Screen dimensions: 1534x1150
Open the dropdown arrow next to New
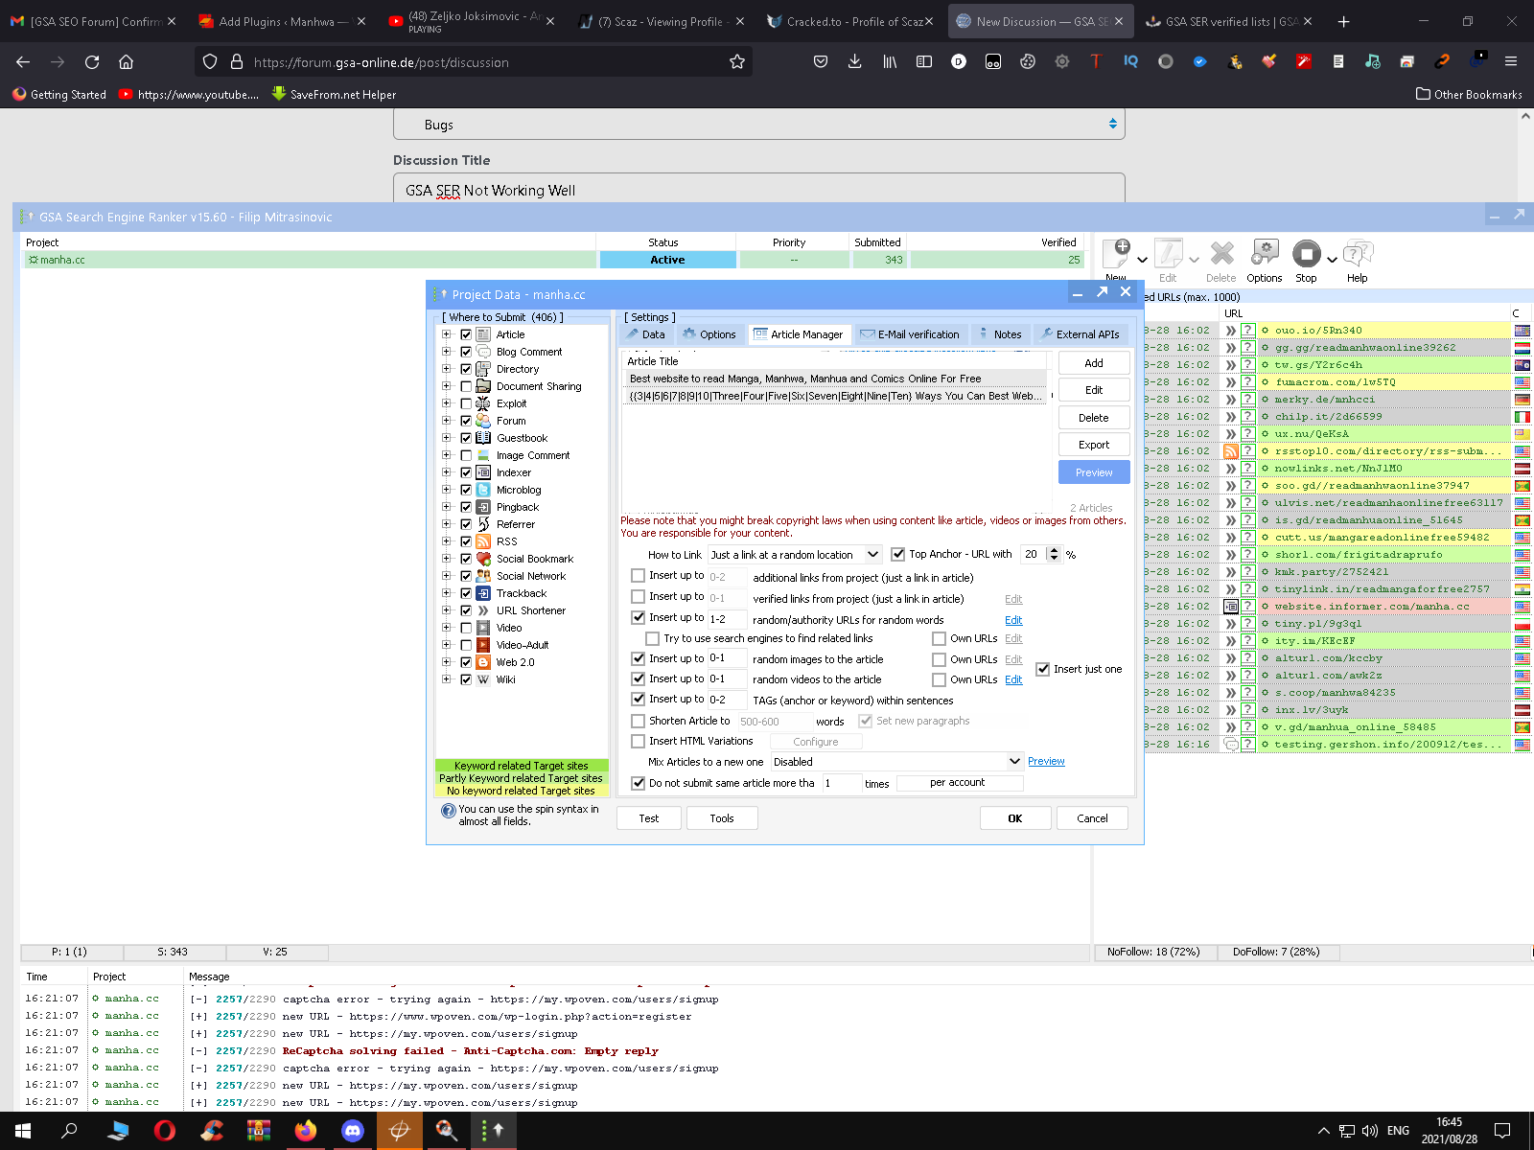click(1142, 259)
